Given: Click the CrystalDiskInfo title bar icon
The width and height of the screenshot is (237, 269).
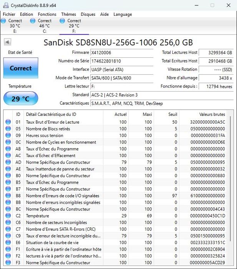Looking at the screenshot, I should (x=6, y=5).
